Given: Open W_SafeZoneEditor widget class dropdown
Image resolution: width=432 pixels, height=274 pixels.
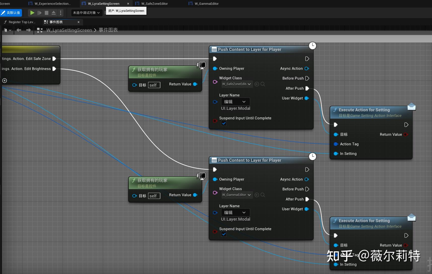Looking at the screenshot, I should (x=237, y=84).
